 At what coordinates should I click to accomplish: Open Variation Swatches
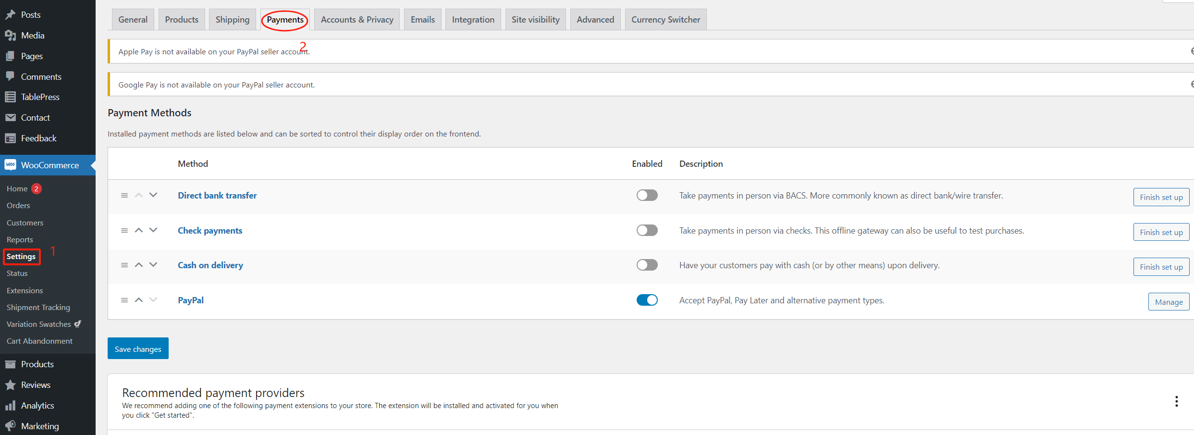(x=44, y=324)
